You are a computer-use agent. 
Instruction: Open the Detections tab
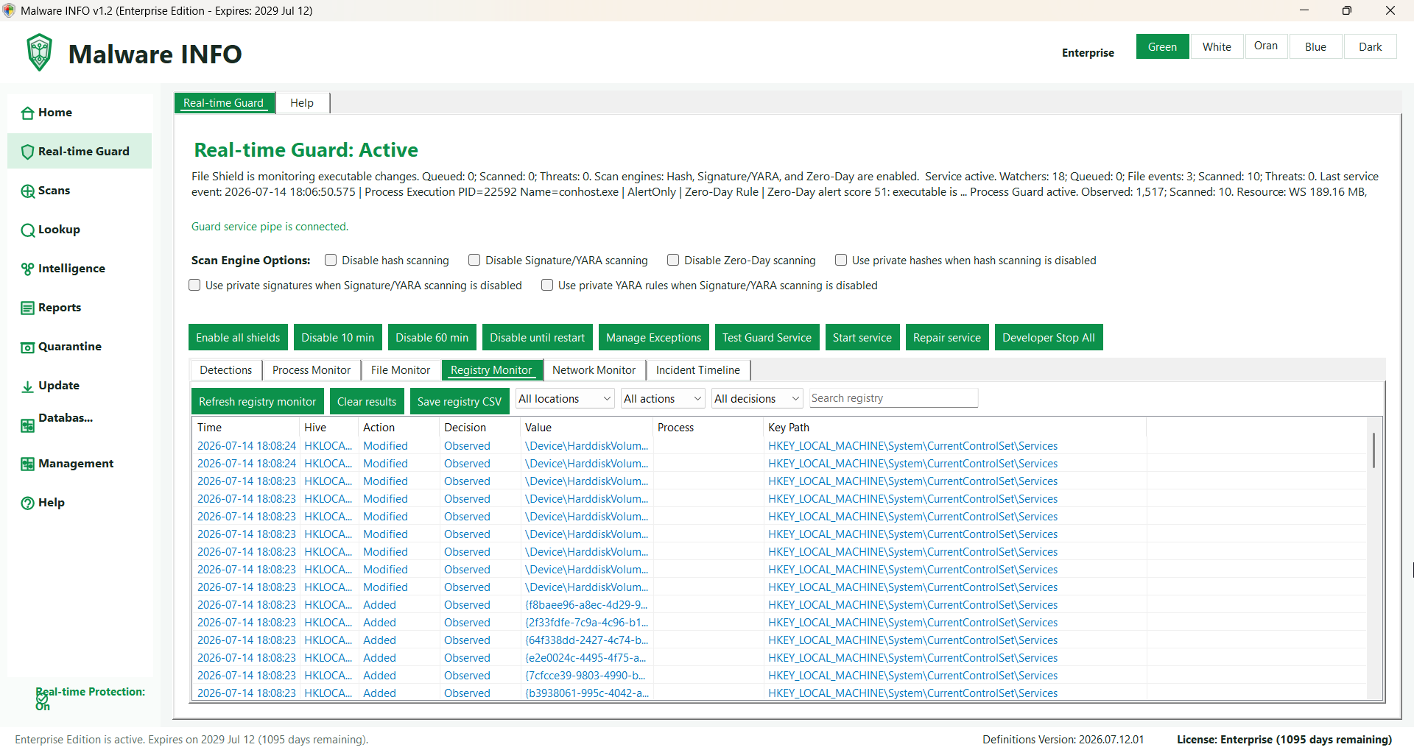click(x=225, y=370)
